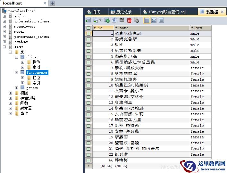This screenshot has width=227, height=173.
Task: Click the cancel changes icon
Action: click(x=137, y=20)
